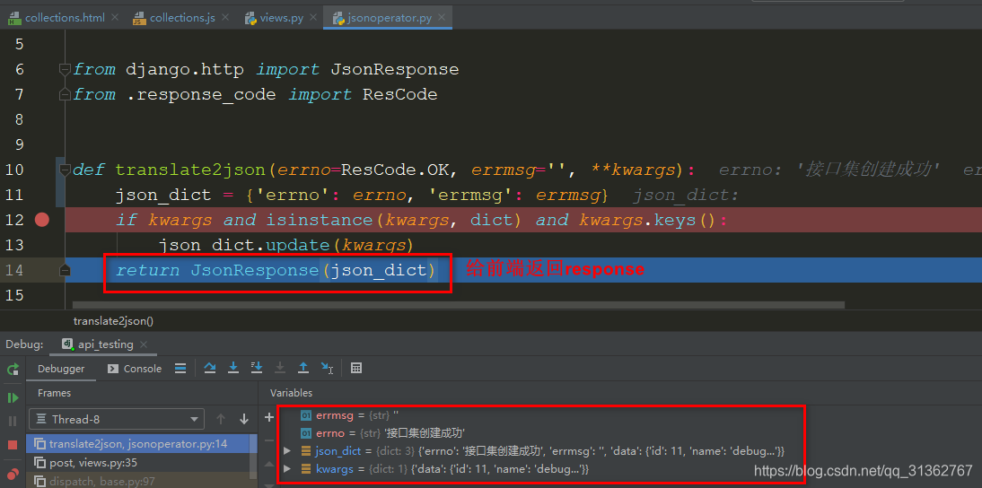This screenshot has width=982, height=488.
Task: Click View Breakpoints double red dot icon
Action: pyautogui.click(x=13, y=474)
